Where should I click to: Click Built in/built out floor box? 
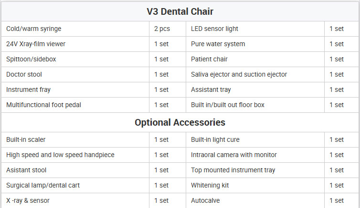[x=228, y=105]
